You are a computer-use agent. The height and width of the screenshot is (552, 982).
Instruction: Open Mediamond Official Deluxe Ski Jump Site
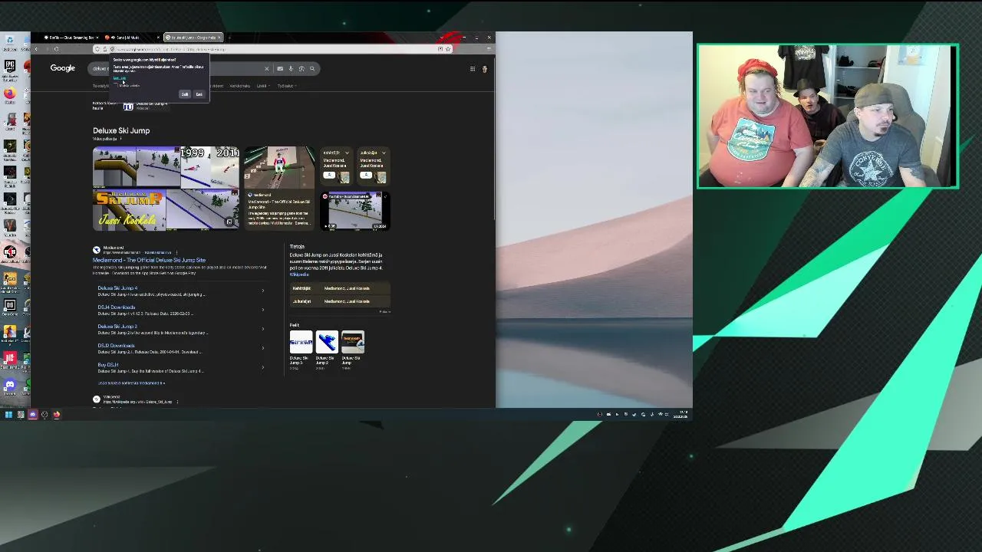pos(149,260)
